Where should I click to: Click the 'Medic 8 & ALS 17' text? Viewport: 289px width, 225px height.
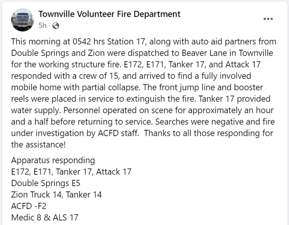[x=45, y=218]
